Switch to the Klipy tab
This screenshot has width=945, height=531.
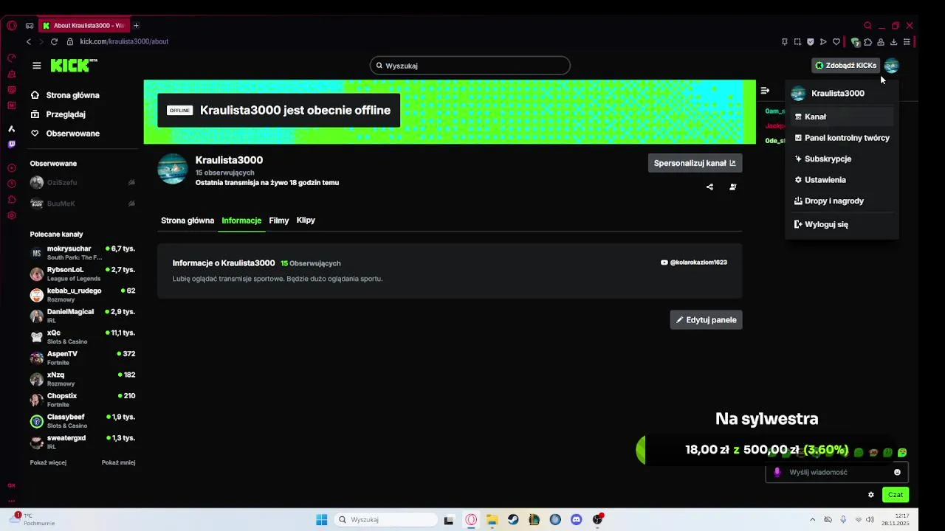coord(306,221)
